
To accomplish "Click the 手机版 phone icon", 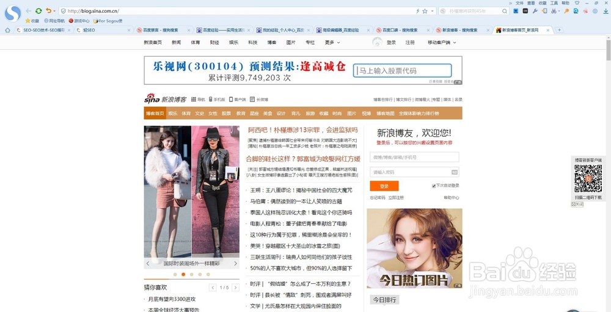I will tap(210, 100).
